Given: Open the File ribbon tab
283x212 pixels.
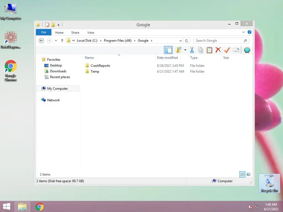Looking at the screenshot, I should (44, 32).
